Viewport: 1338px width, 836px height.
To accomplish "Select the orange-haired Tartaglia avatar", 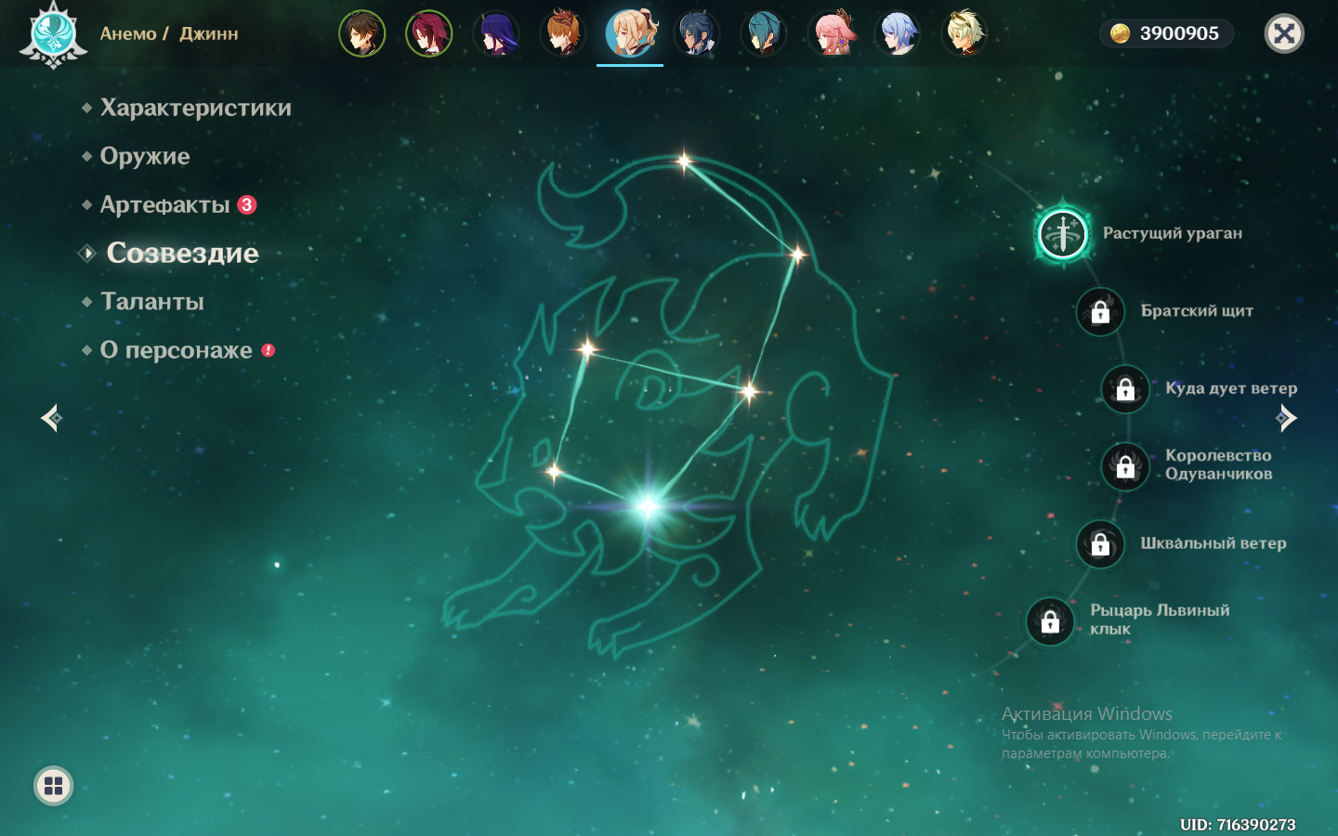I will click(x=563, y=34).
